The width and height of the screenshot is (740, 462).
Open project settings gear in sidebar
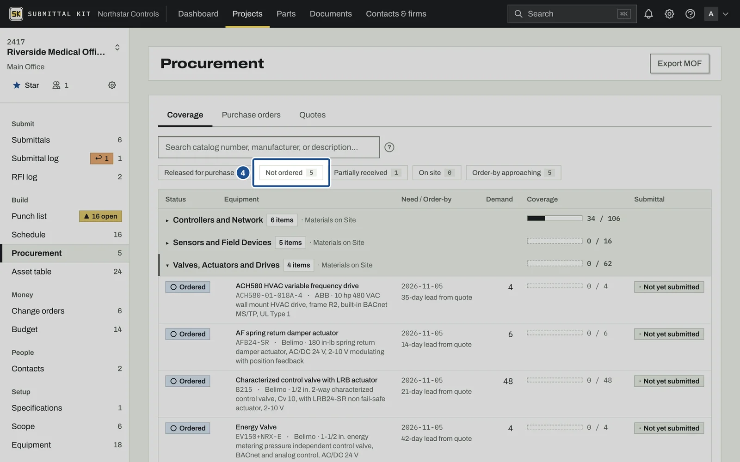coord(112,85)
